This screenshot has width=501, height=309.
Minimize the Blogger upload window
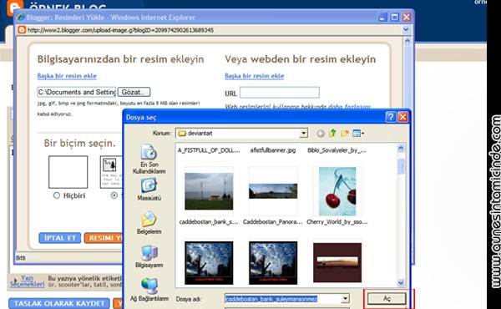click(382, 17)
